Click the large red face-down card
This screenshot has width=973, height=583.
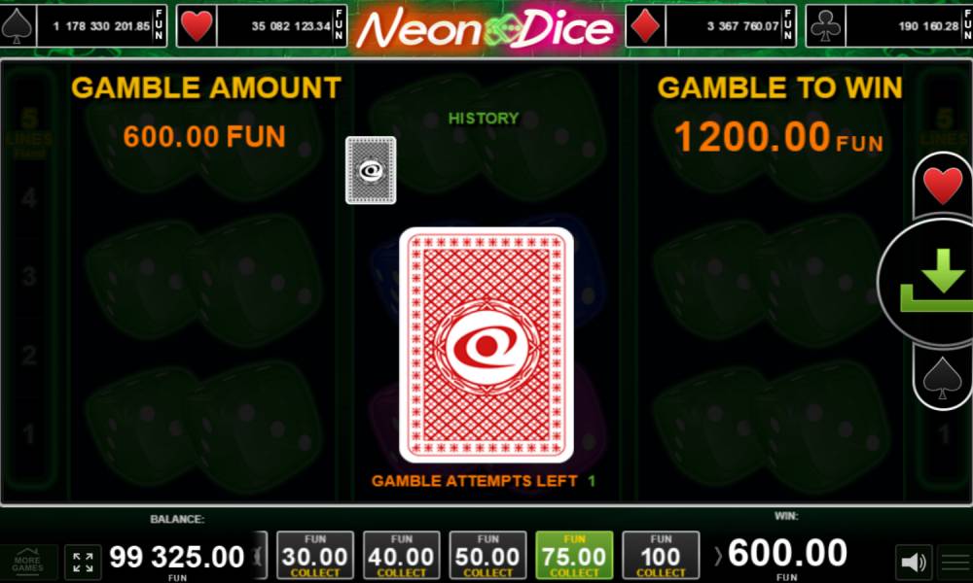pos(486,345)
